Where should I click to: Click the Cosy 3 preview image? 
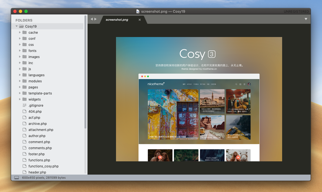coord(199,99)
